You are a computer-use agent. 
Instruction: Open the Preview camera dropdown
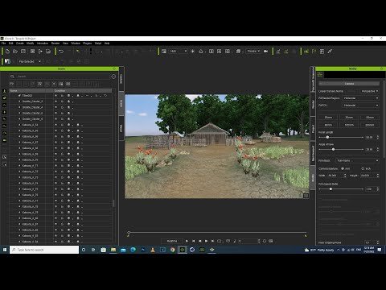coord(253,51)
